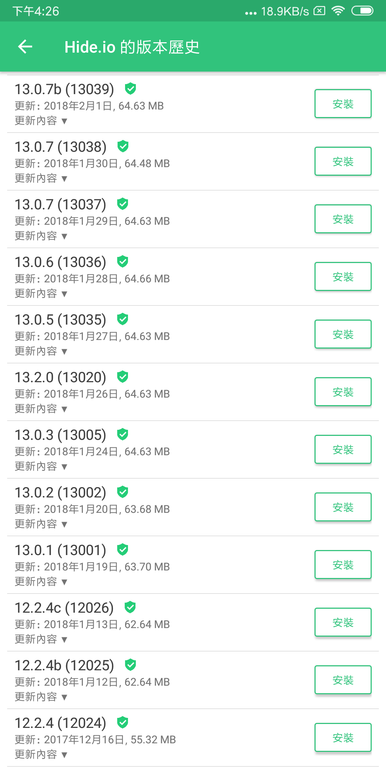This screenshot has width=386, height=773.
Task: Expand 更新內容 for version 13.0.3 (13005)
Action: coord(41,466)
